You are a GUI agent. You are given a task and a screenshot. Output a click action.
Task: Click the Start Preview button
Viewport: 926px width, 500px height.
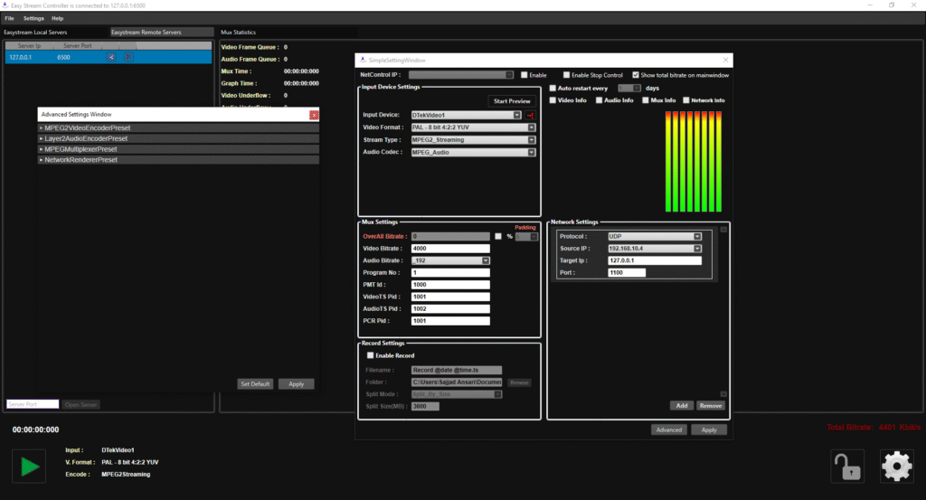(512, 101)
